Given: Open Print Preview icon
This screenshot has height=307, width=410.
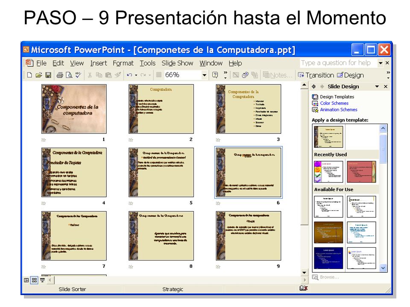Looking at the screenshot, I should pos(69,75).
